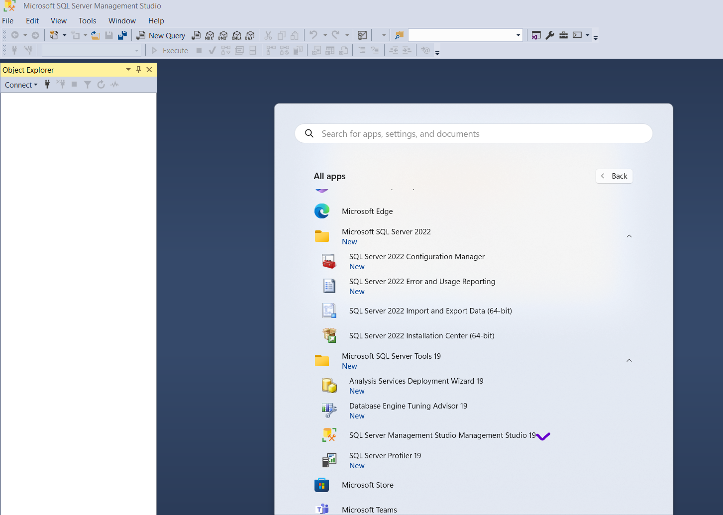Screen dimensions: 723x515
Task: Open the View menu
Action: click(59, 21)
